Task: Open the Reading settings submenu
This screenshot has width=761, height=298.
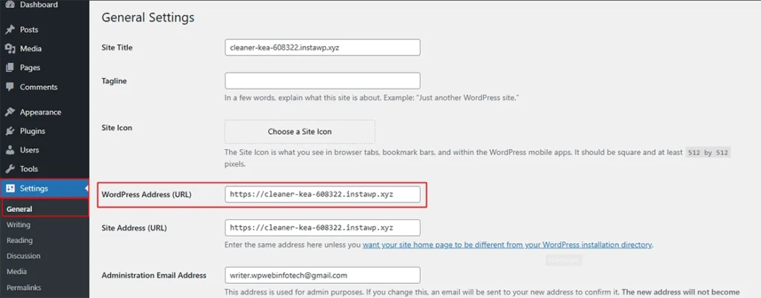Action: point(19,240)
